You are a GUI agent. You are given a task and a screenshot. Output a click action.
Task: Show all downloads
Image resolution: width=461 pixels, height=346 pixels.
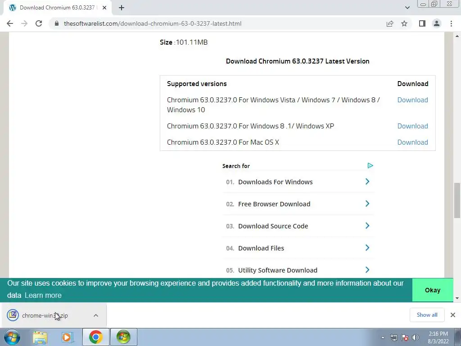click(x=427, y=315)
